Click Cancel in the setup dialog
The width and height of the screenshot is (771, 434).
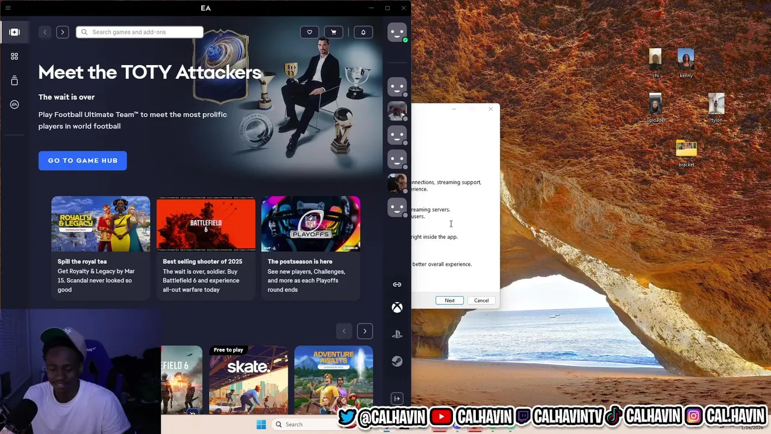(481, 300)
